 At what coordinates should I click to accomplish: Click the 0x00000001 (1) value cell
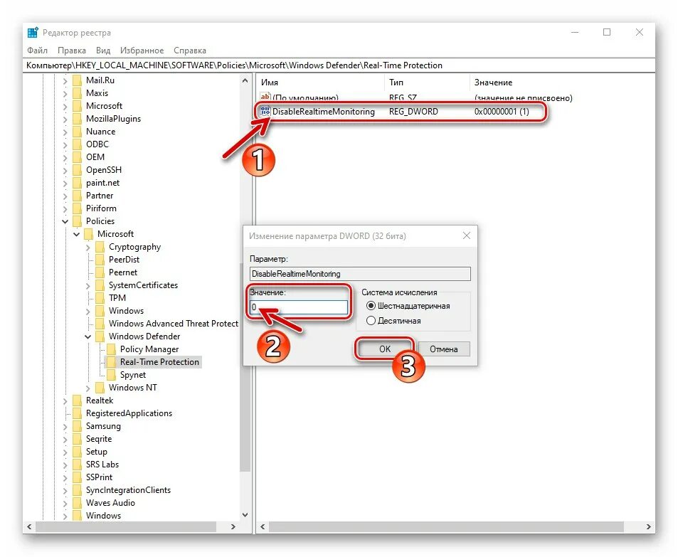502,112
